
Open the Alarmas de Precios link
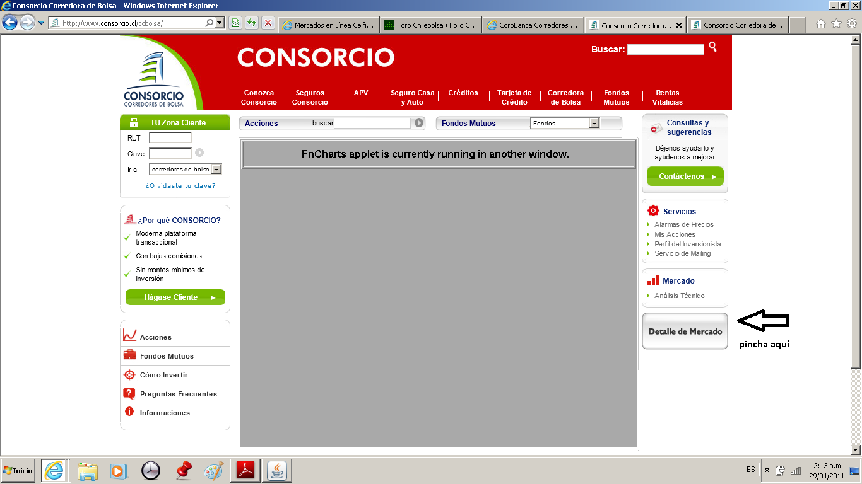pyautogui.click(x=684, y=224)
